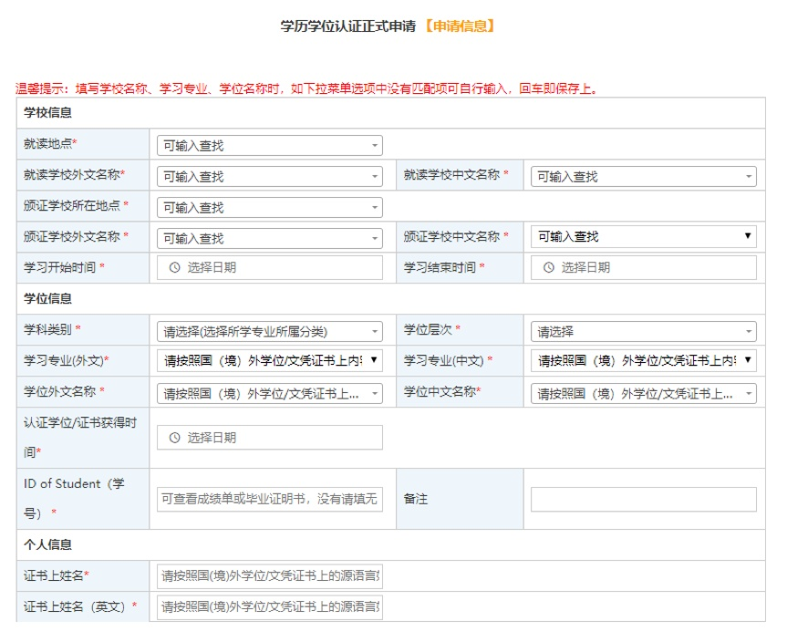Choose a 学科类别 from dropdown
787x642 pixels.
tap(270, 331)
